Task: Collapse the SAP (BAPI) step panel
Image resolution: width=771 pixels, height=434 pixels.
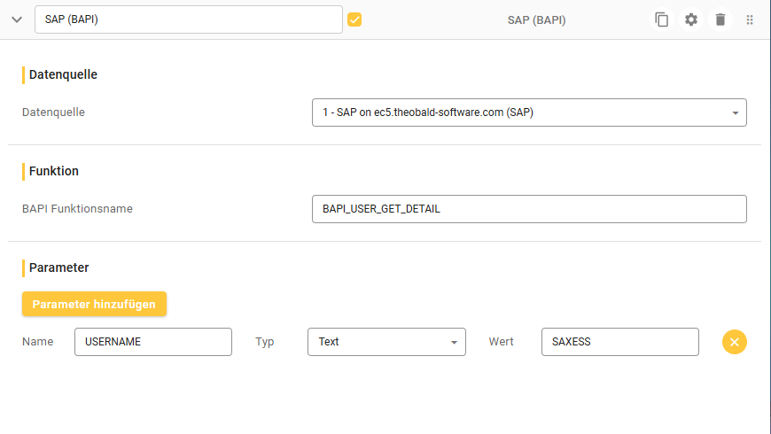Action: pyautogui.click(x=17, y=19)
